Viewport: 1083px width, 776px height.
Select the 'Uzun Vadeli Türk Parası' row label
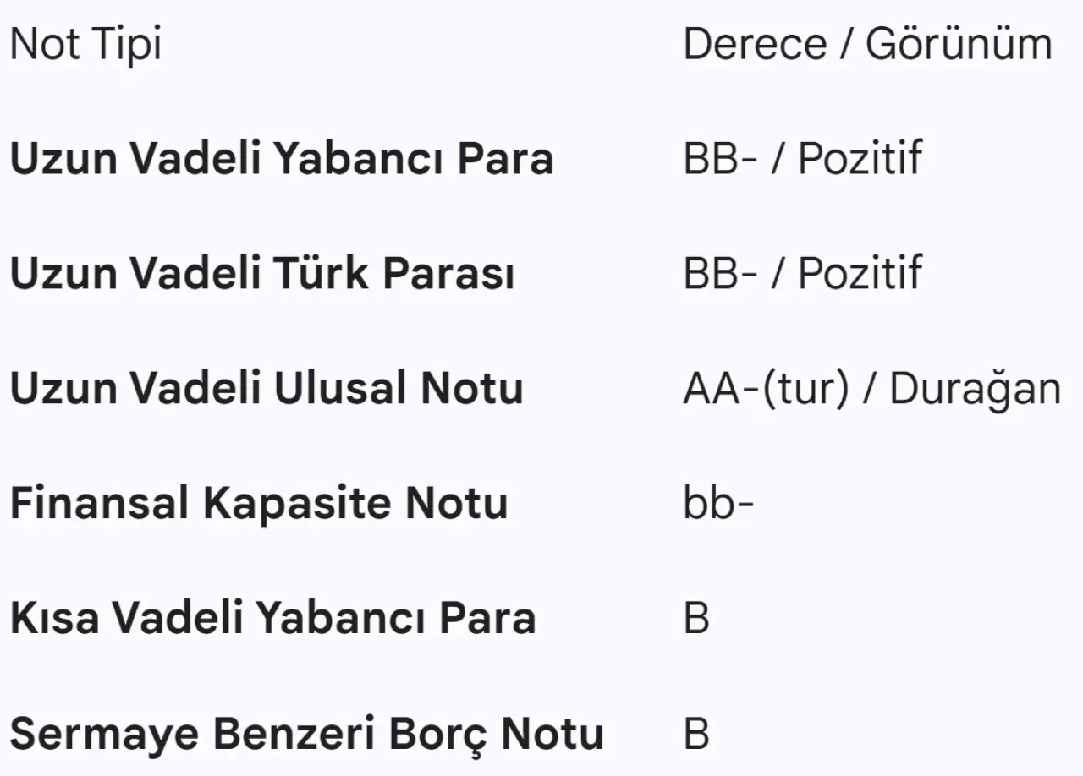pos(262,274)
